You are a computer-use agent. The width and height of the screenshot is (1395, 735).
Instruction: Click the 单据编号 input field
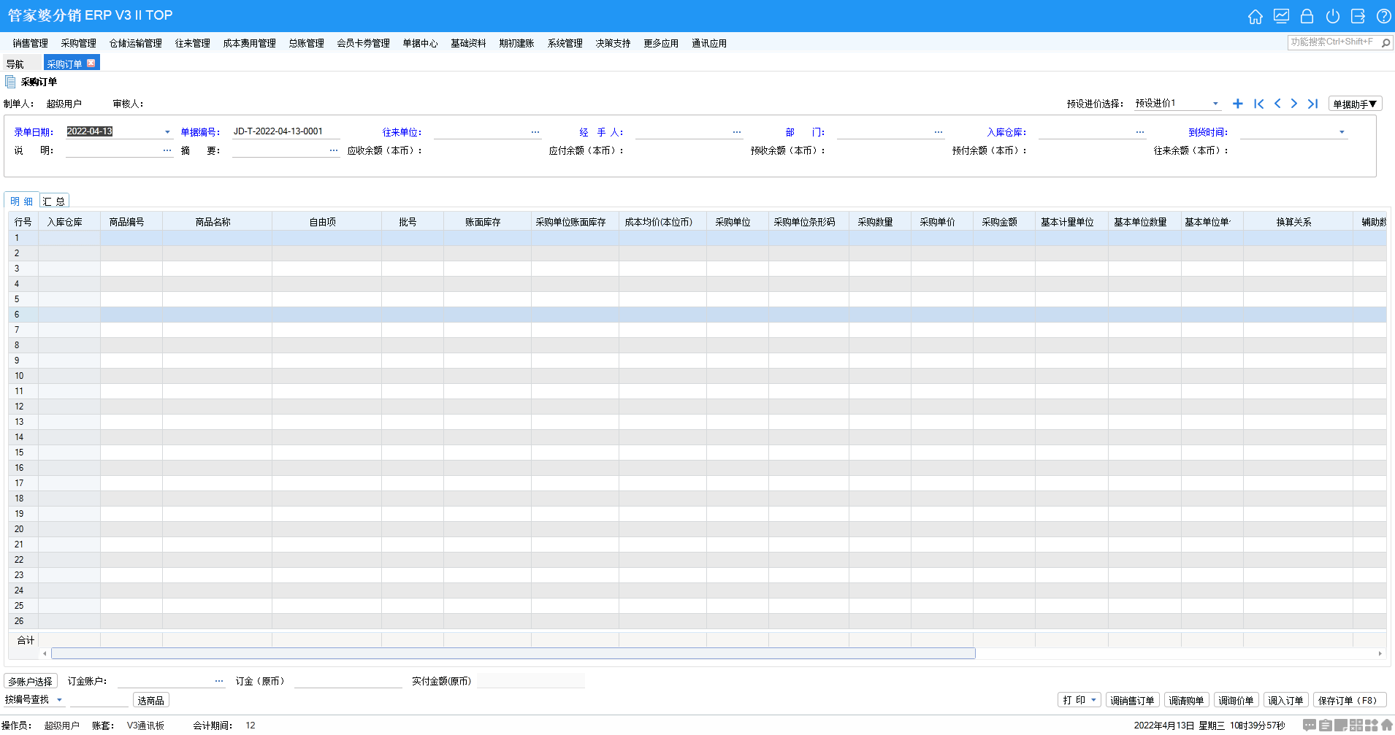pyautogui.click(x=286, y=131)
